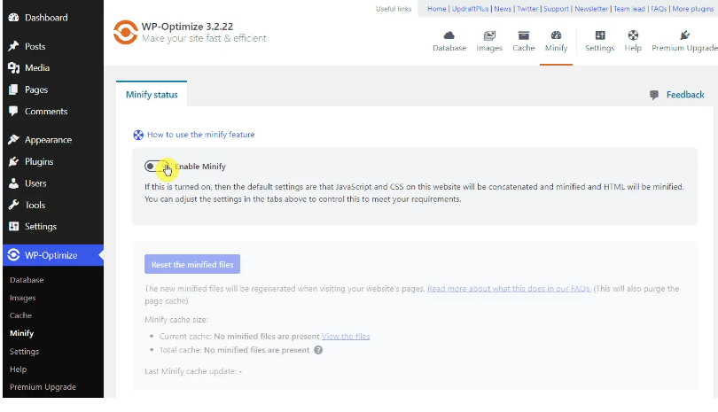Open the Posts menu item
Screen dimensions: 718x412
pos(35,46)
